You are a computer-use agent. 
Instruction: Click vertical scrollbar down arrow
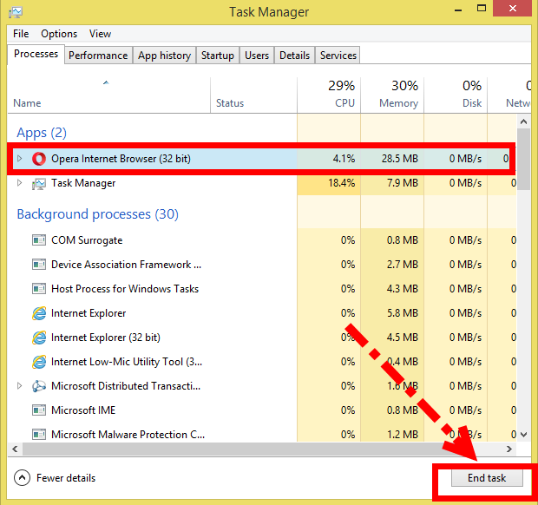coord(523,435)
